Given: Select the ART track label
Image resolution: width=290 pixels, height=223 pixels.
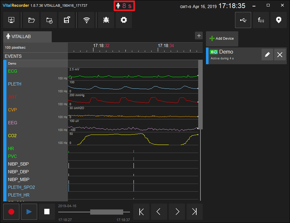Looking at the screenshot, I should 12,97.
